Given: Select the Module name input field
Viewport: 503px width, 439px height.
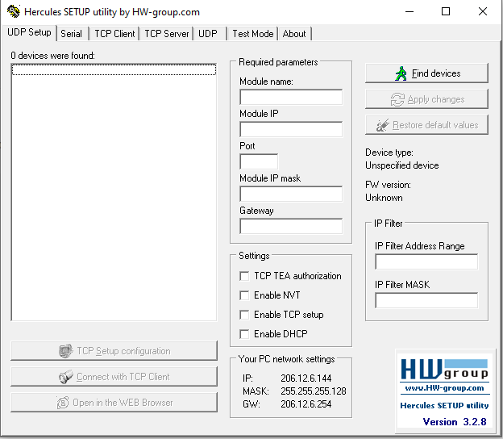Looking at the screenshot, I should pyautogui.click(x=291, y=97).
